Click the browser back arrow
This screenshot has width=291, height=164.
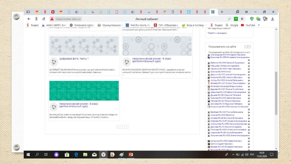(x=29, y=19)
